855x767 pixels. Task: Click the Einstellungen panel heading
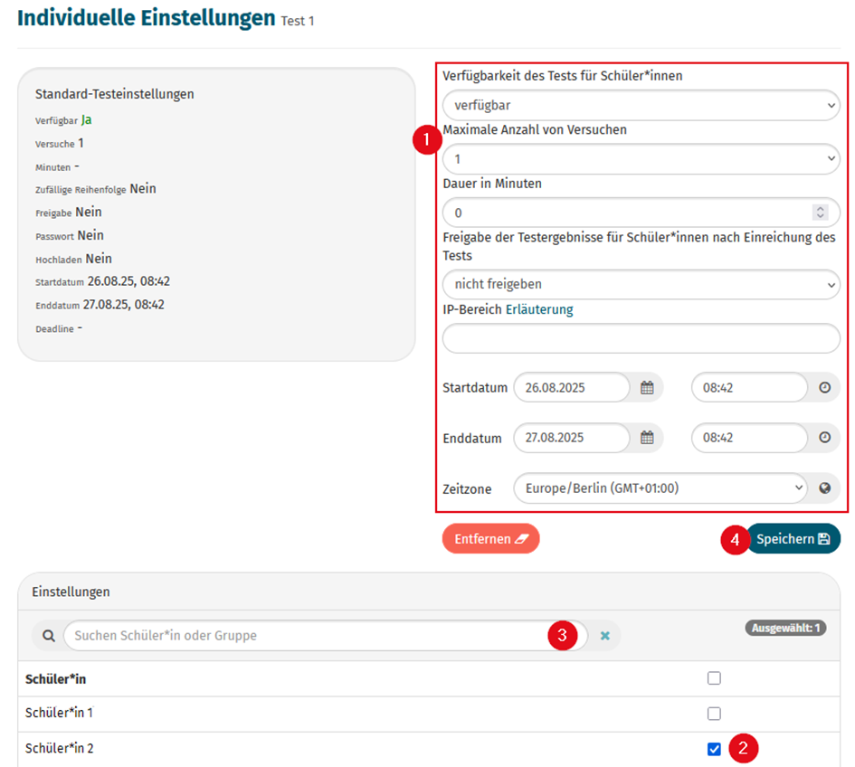click(x=71, y=592)
